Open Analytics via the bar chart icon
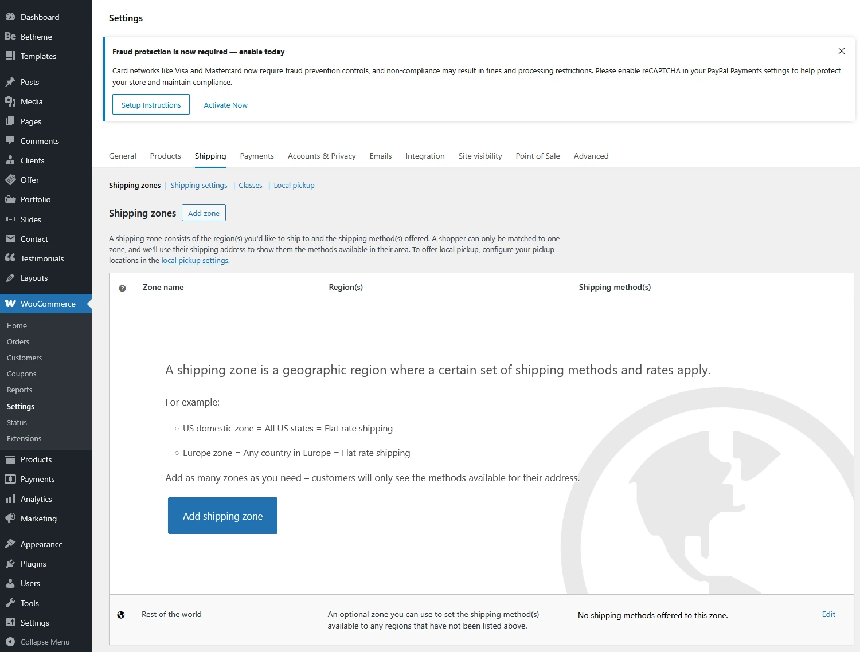 coord(11,499)
